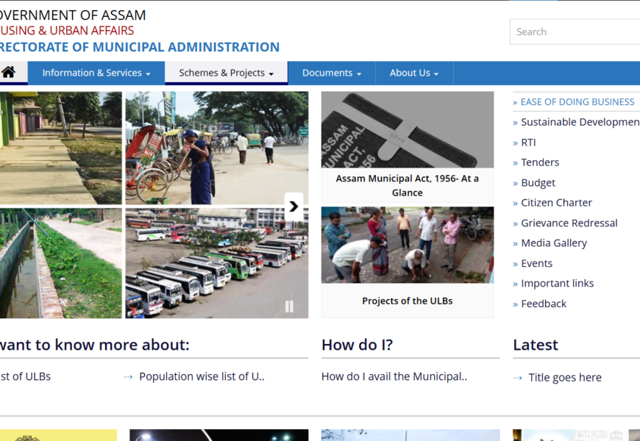Open the Ease of Doing Business link
The height and width of the screenshot is (441, 640).
coord(577,102)
